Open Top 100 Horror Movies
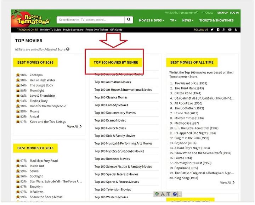Viewport: 255px width, 205px height. tap(110, 128)
